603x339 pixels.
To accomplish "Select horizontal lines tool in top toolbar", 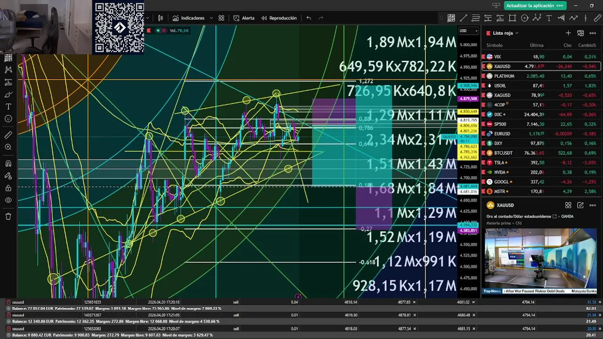I will pos(476,18).
